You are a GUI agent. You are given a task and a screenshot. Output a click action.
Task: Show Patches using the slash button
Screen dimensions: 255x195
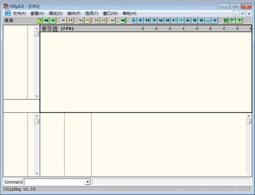tap(181, 20)
